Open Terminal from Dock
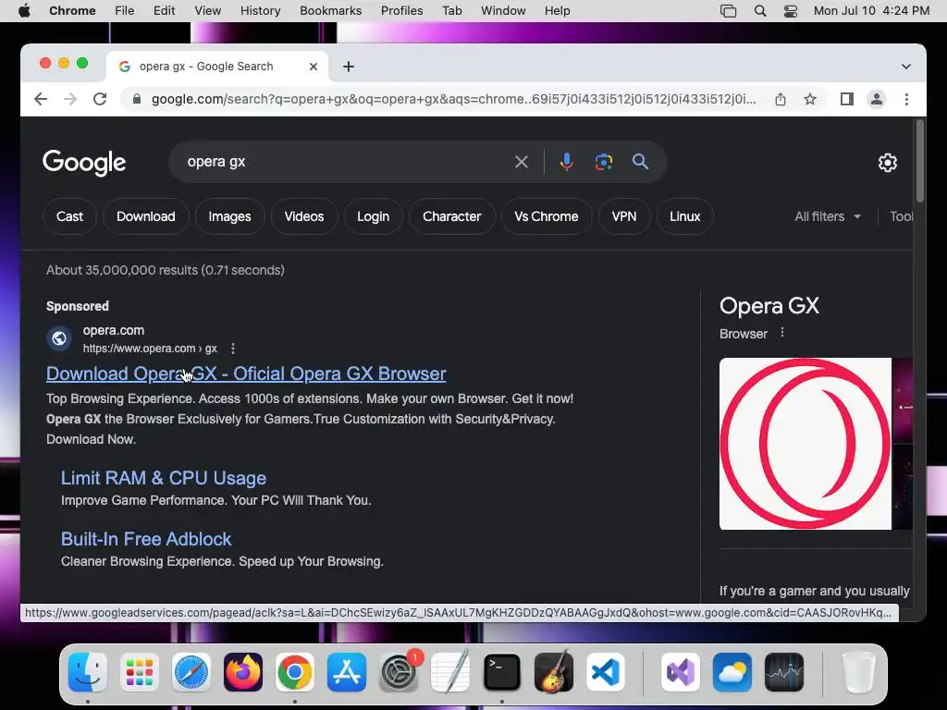This screenshot has height=710, width=947. [502, 672]
